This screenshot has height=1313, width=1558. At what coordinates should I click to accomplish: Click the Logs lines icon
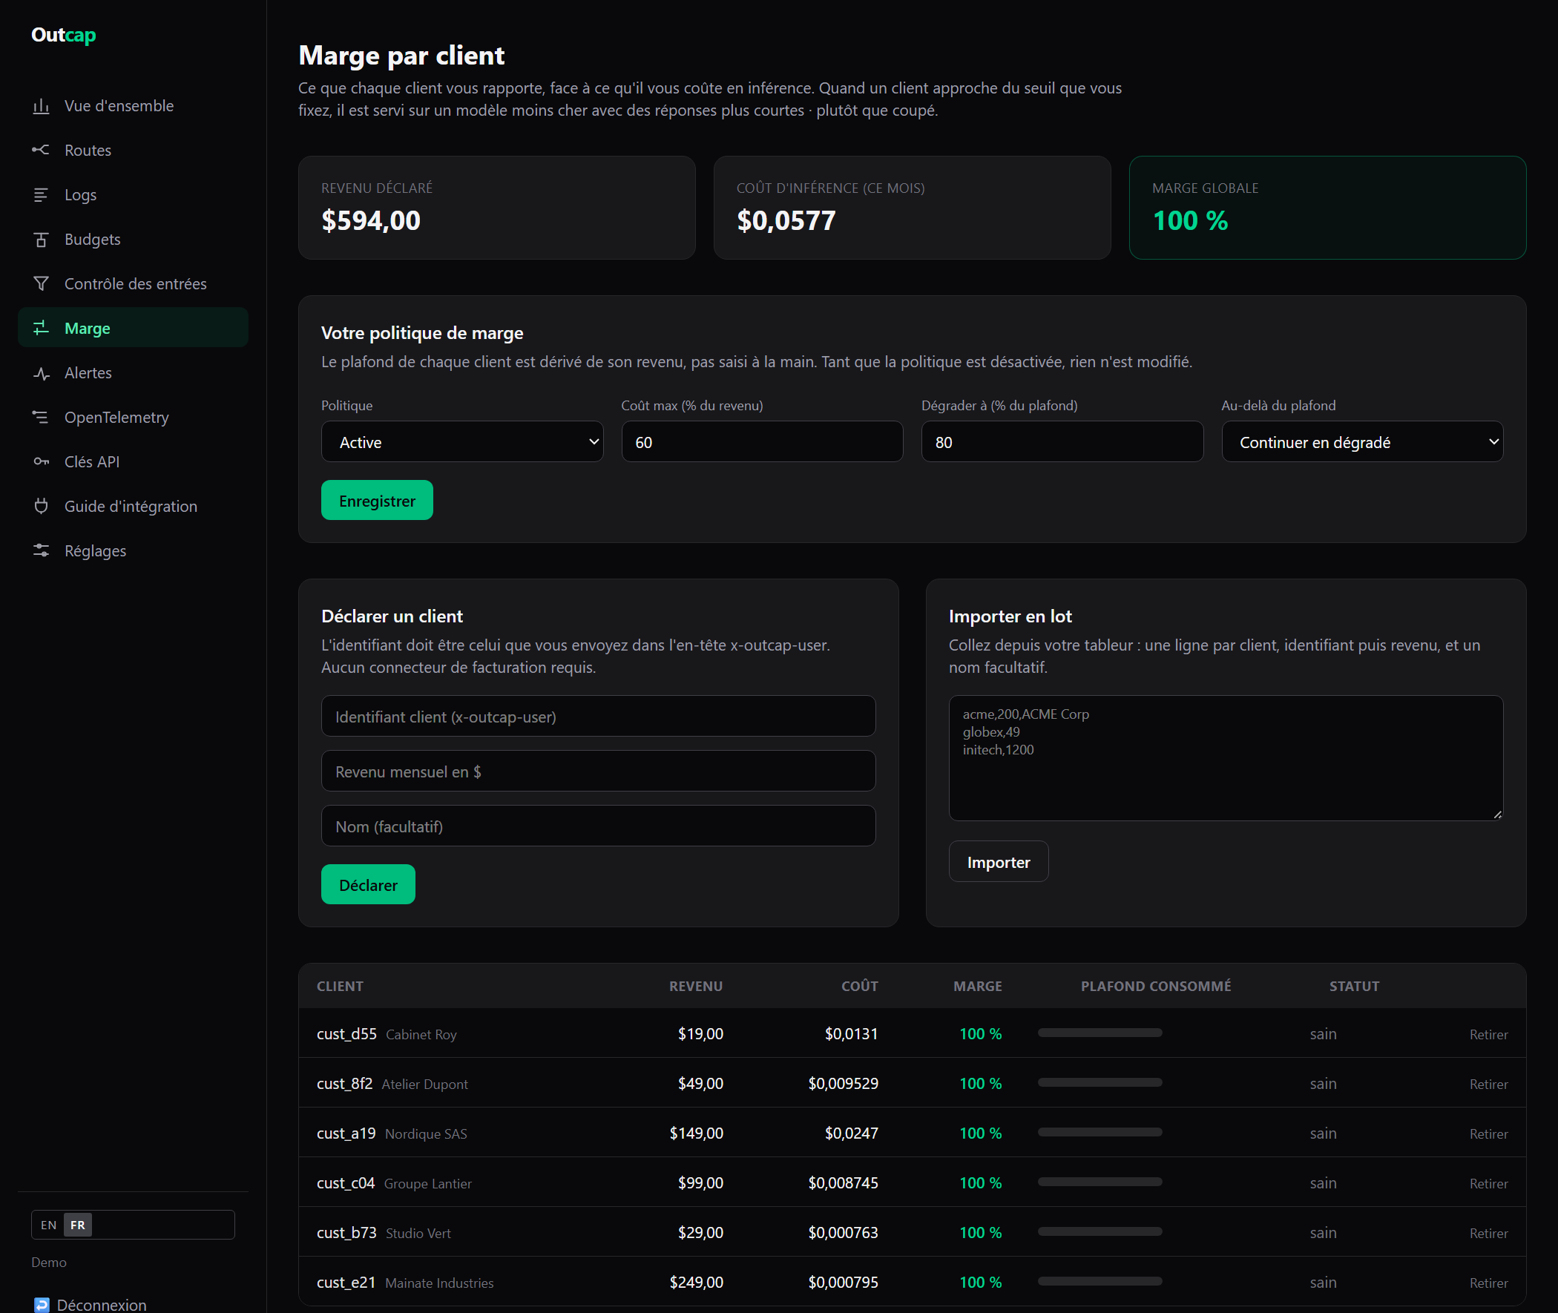click(x=41, y=195)
